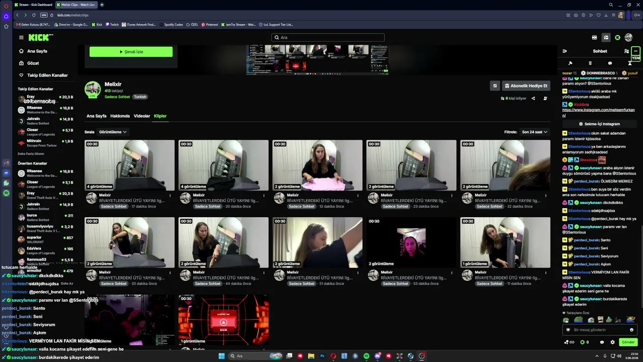Go to Gözat in sidebar
643x362 pixels.
click(33, 63)
